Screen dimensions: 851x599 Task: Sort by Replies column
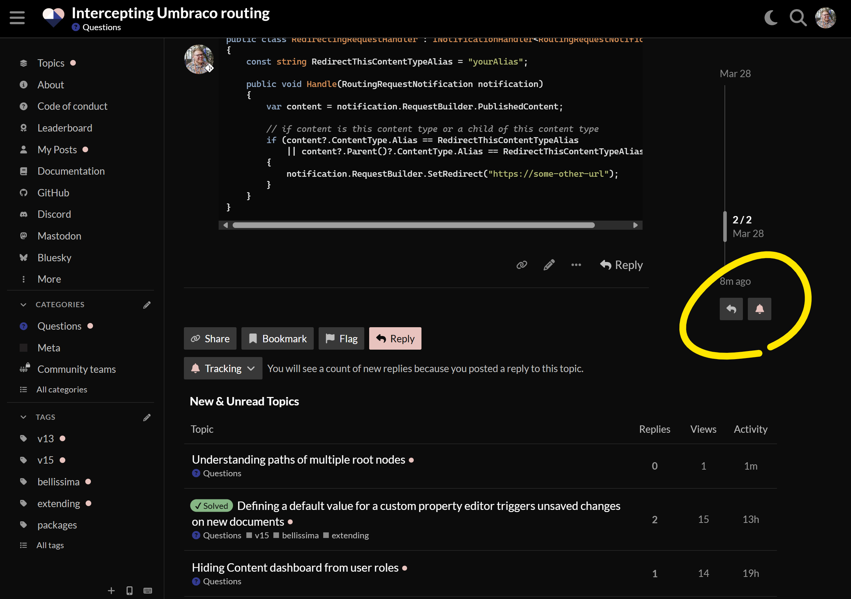click(654, 429)
